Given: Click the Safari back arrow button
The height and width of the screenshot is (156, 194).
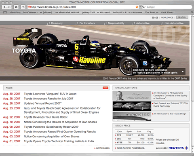Looking at the screenshot, I should coord(4,7).
